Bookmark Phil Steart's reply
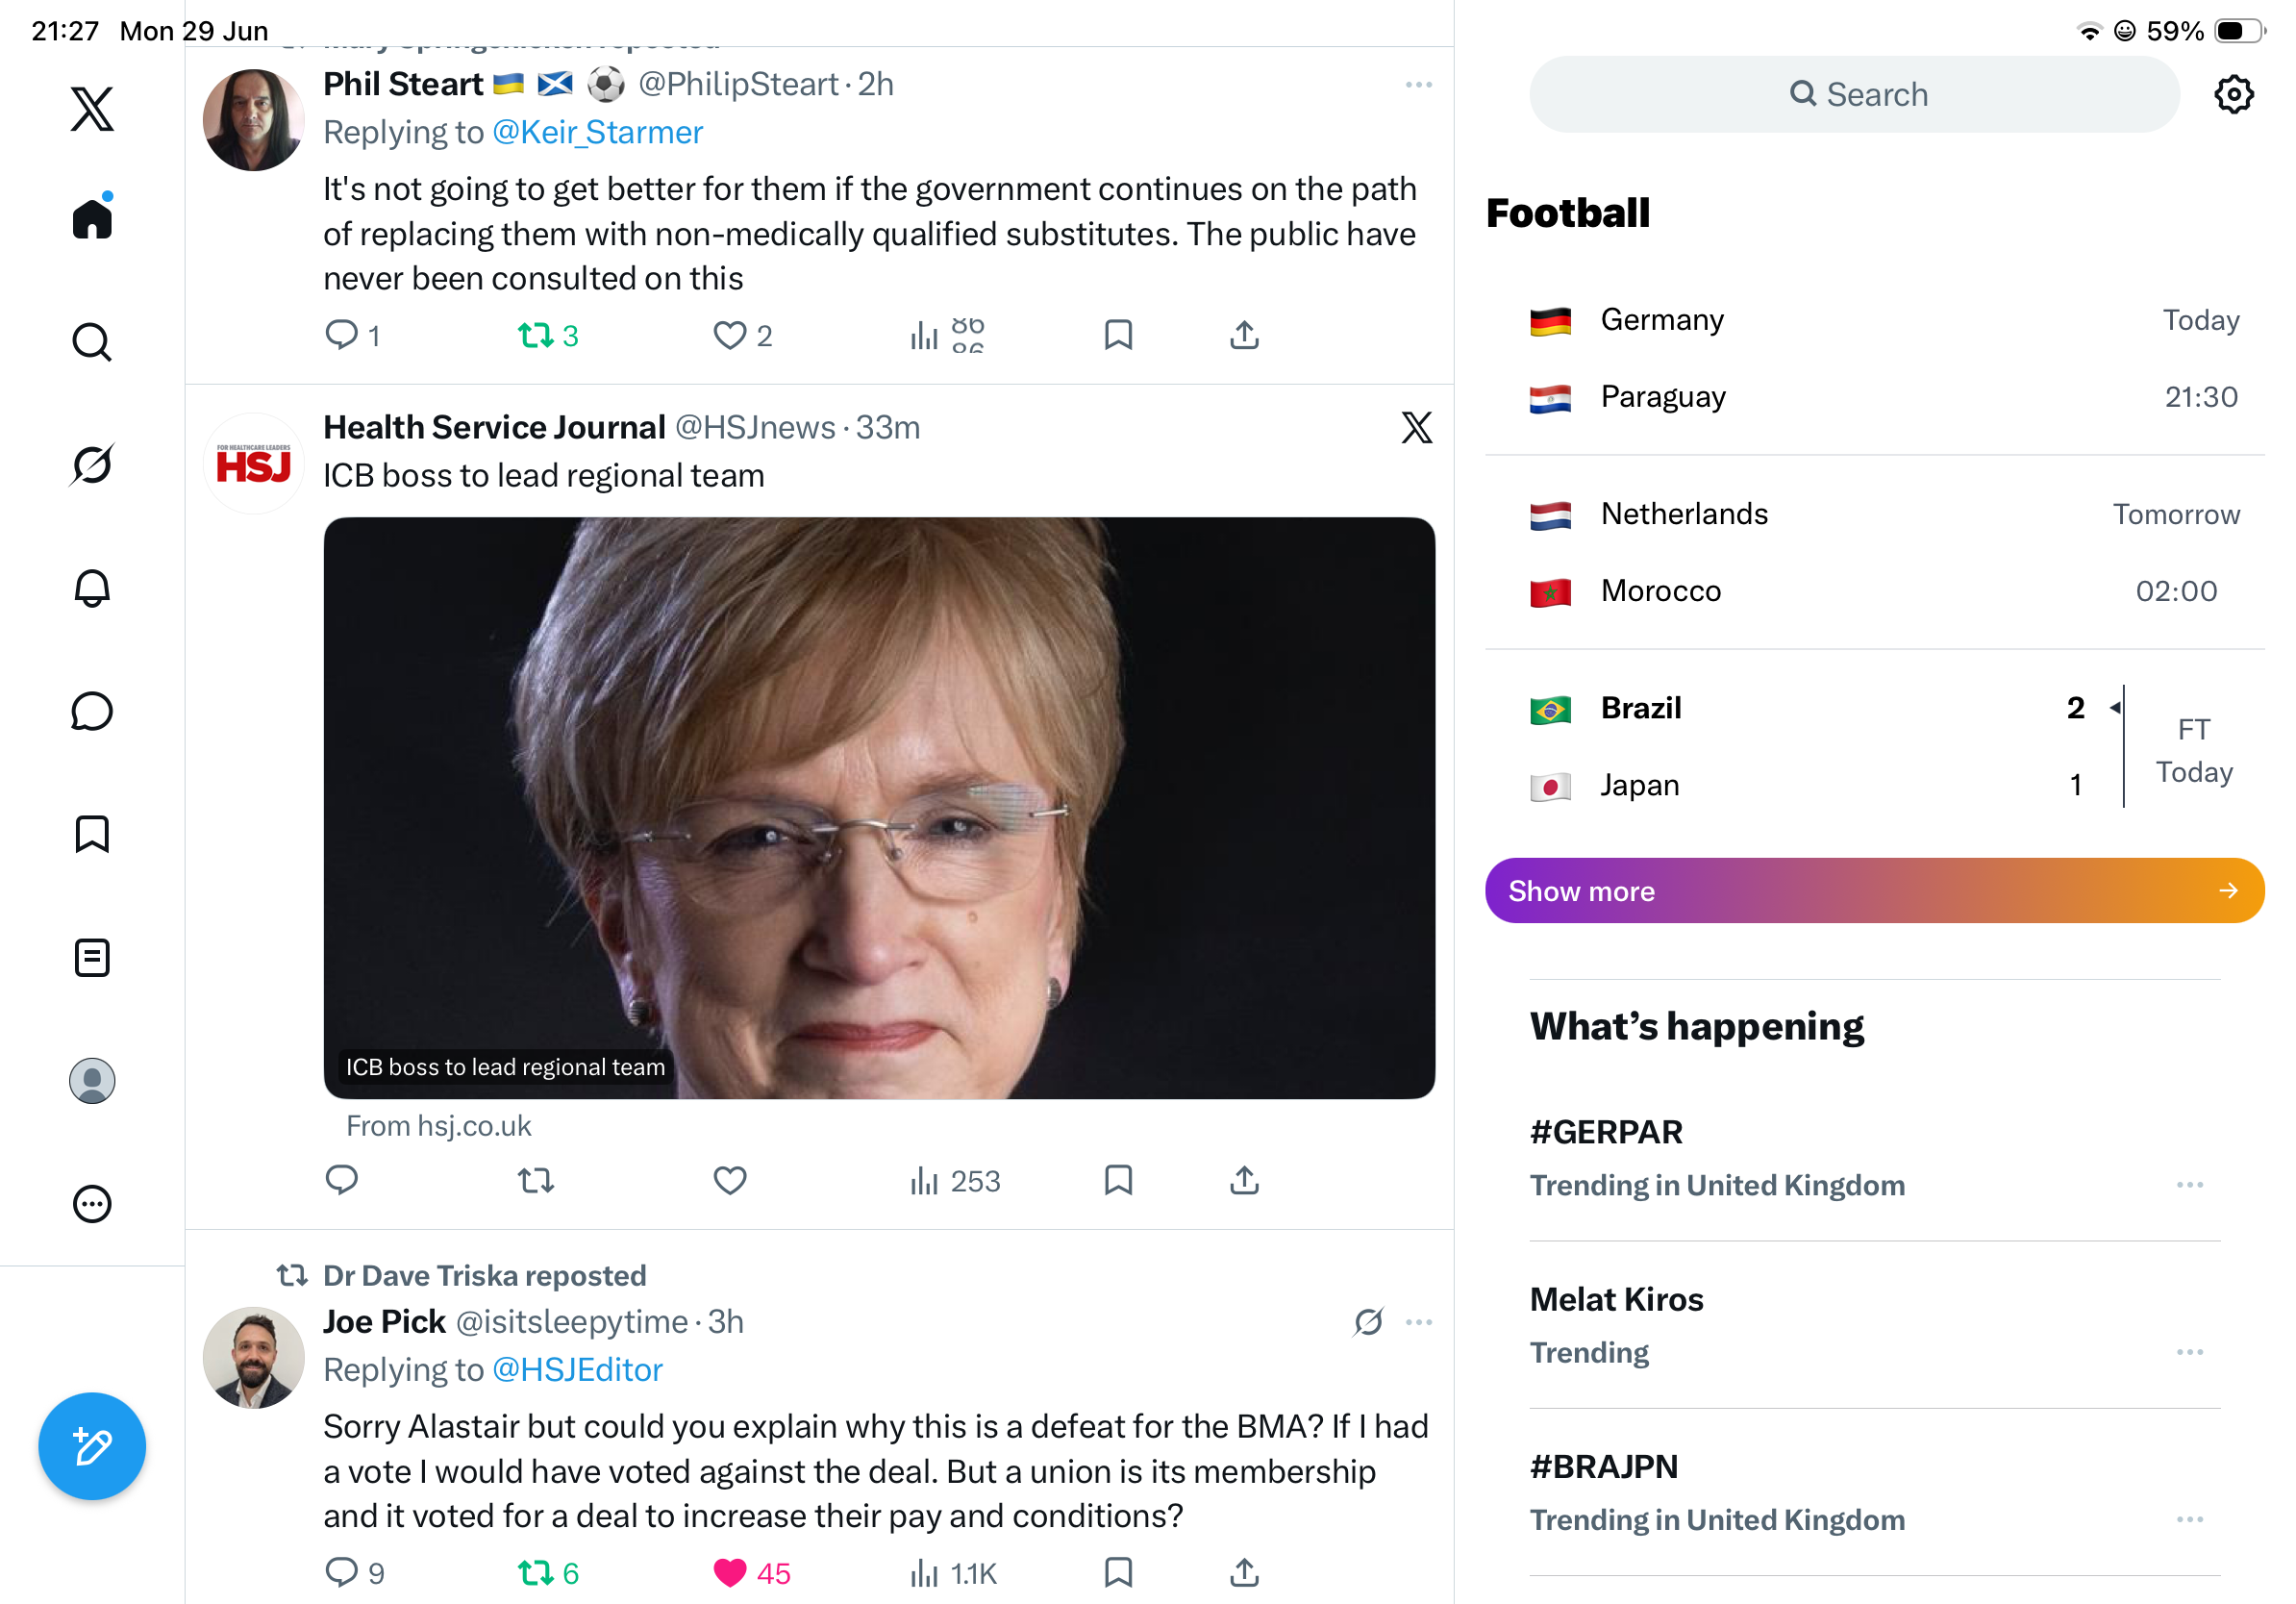The width and height of the screenshot is (2296, 1604). [1118, 335]
